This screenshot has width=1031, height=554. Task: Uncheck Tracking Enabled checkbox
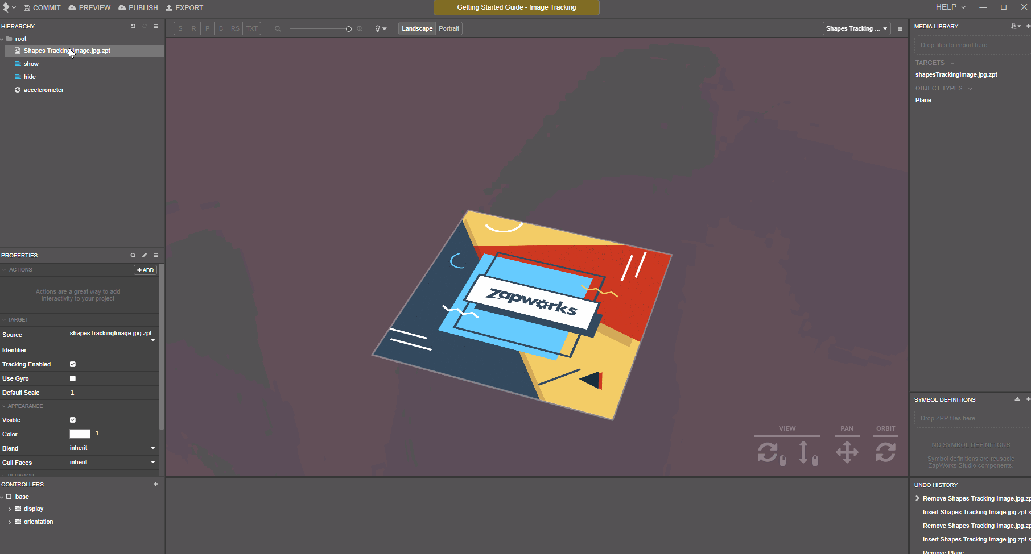point(73,364)
